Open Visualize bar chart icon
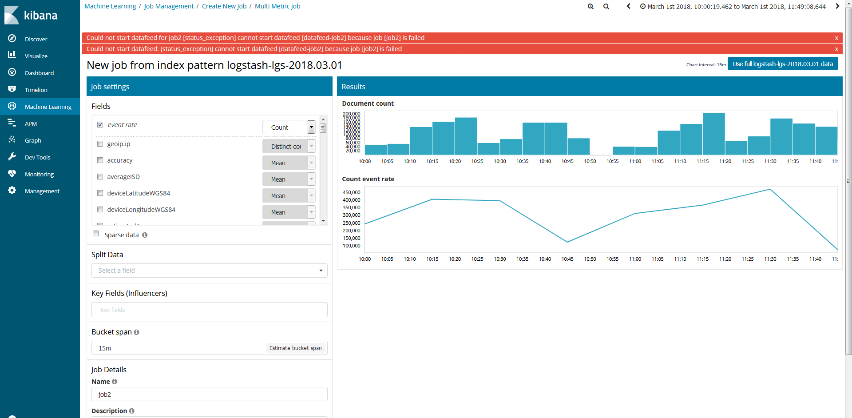The height and width of the screenshot is (418, 852). [x=12, y=55]
